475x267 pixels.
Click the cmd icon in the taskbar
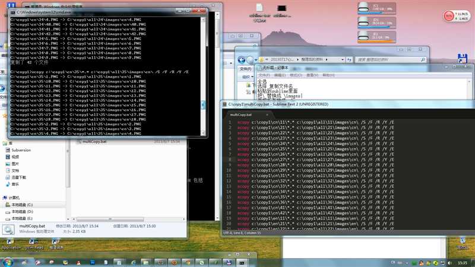(x=242, y=263)
